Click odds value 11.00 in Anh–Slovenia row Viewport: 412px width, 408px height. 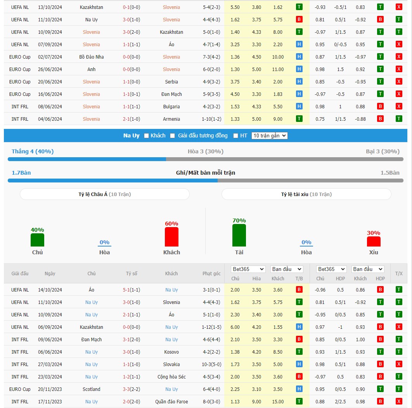click(x=278, y=69)
